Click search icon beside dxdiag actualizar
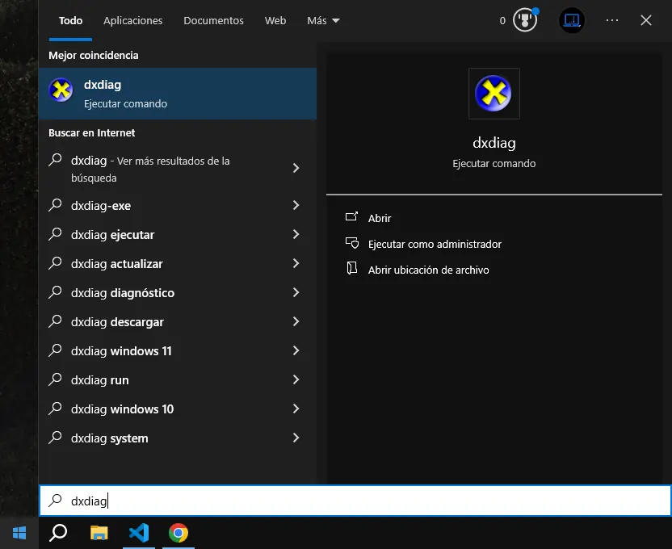Image resolution: width=672 pixels, height=549 pixels. tap(55, 263)
